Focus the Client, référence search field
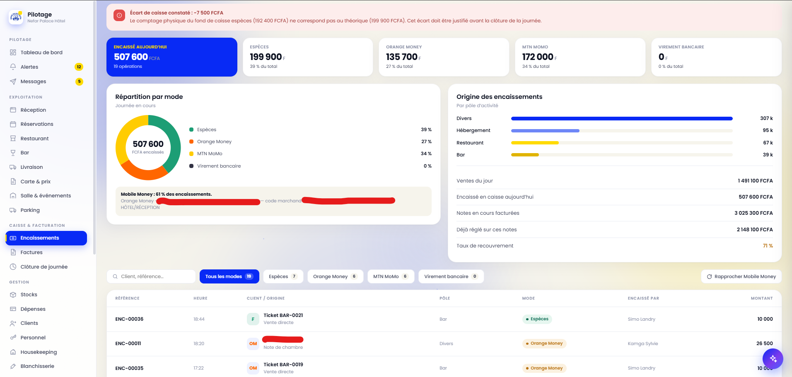The width and height of the screenshot is (792, 377). (x=151, y=276)
